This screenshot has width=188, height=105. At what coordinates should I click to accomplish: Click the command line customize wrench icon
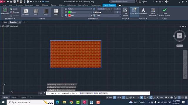click(44, 93)
